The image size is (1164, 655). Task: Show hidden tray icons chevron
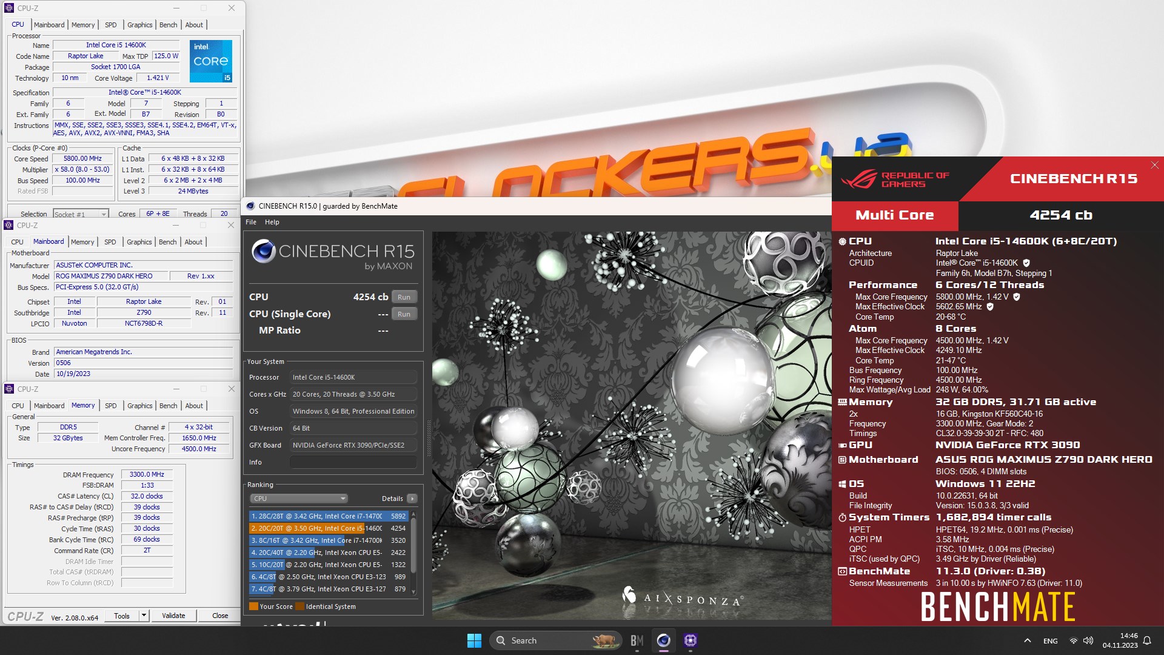pyautogui.click(x=1027, y=640)
